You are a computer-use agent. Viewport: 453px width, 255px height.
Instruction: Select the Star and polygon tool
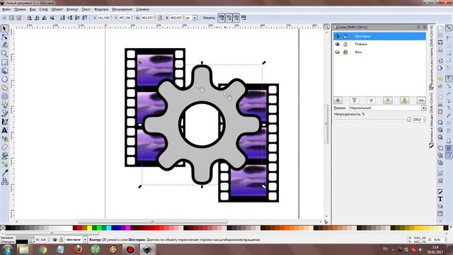(x=4, y=88)
